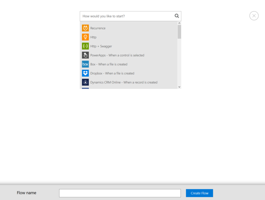This screenshot has height=200, width=265.
Task: Click the Create Flow button
Action: tap(200, 193)
